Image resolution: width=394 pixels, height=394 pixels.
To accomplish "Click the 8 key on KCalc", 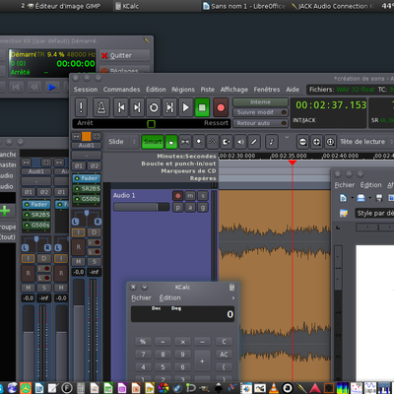I will point(163,355).
